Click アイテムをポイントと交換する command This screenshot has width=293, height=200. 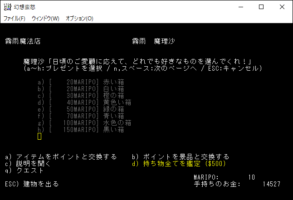pyautogui.click(x=61, y=157)
